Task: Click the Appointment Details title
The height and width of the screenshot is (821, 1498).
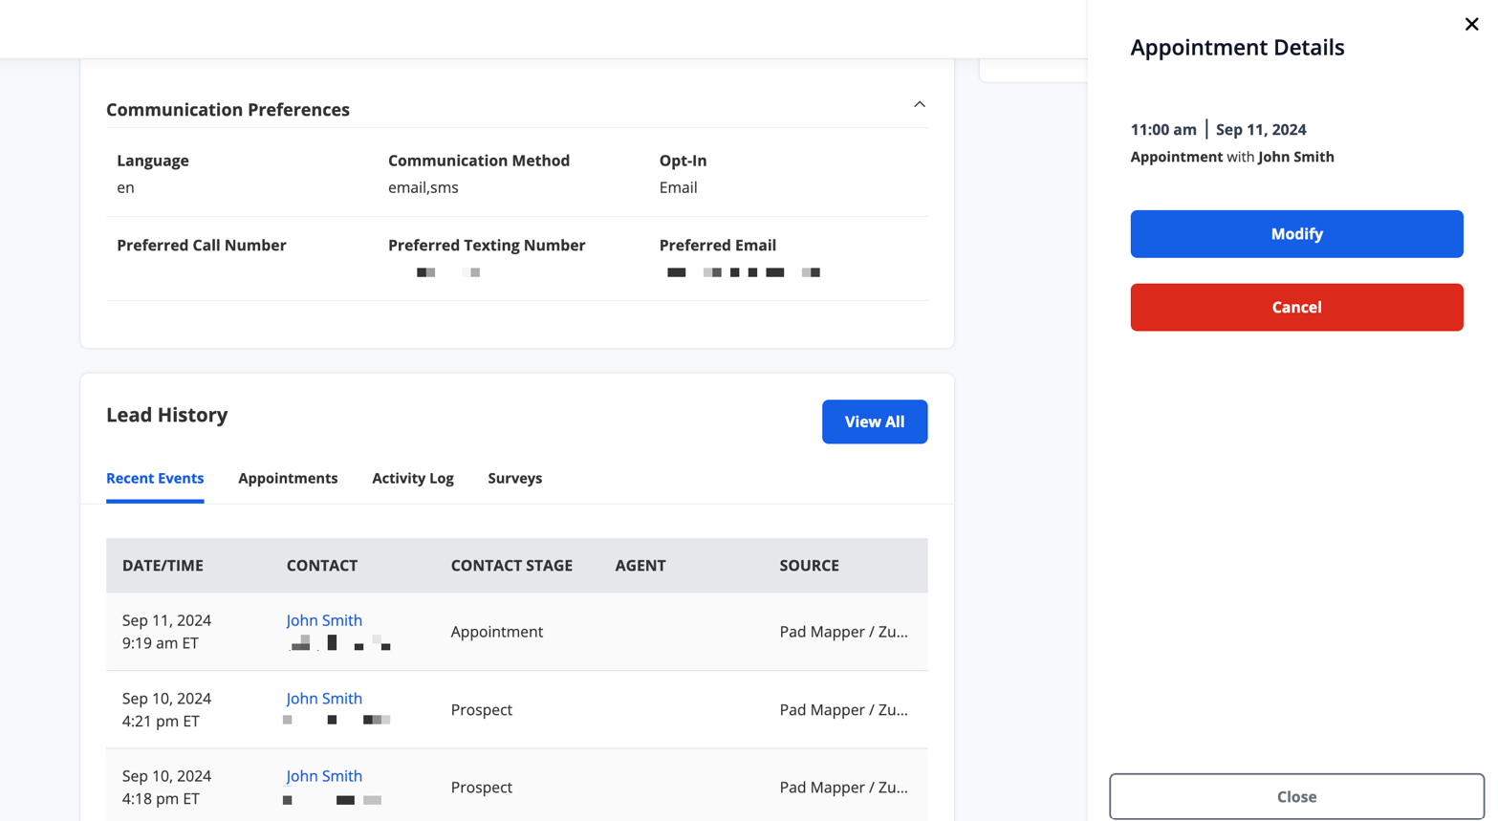Action: pos(1237,48)
